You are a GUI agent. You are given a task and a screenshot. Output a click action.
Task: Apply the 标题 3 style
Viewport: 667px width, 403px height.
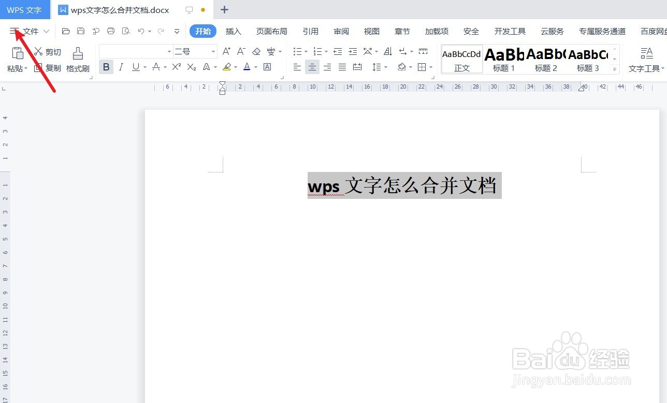click(588, 59)
